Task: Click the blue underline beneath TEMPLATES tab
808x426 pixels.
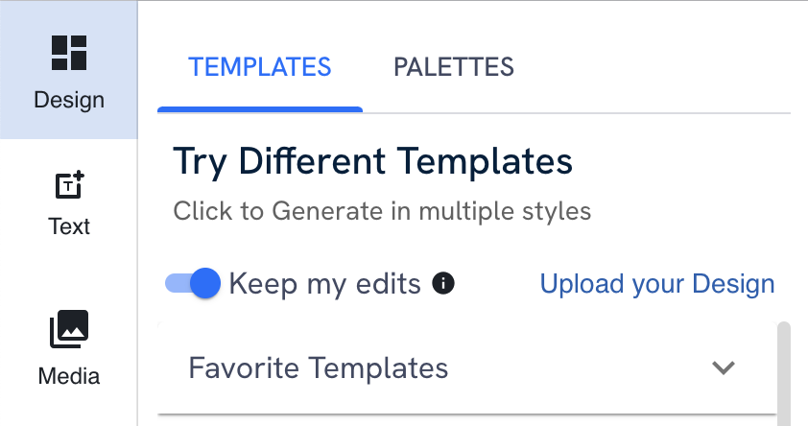Action: (260, 109)
